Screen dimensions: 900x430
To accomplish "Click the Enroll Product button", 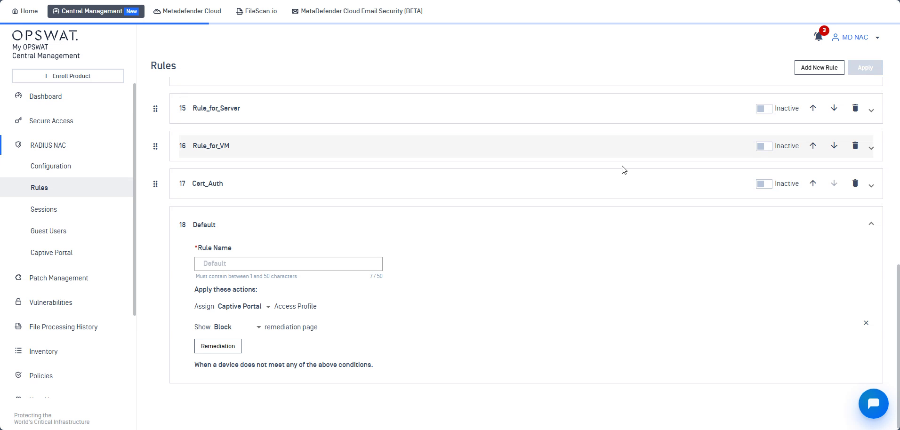I will [x=68, y=76].
